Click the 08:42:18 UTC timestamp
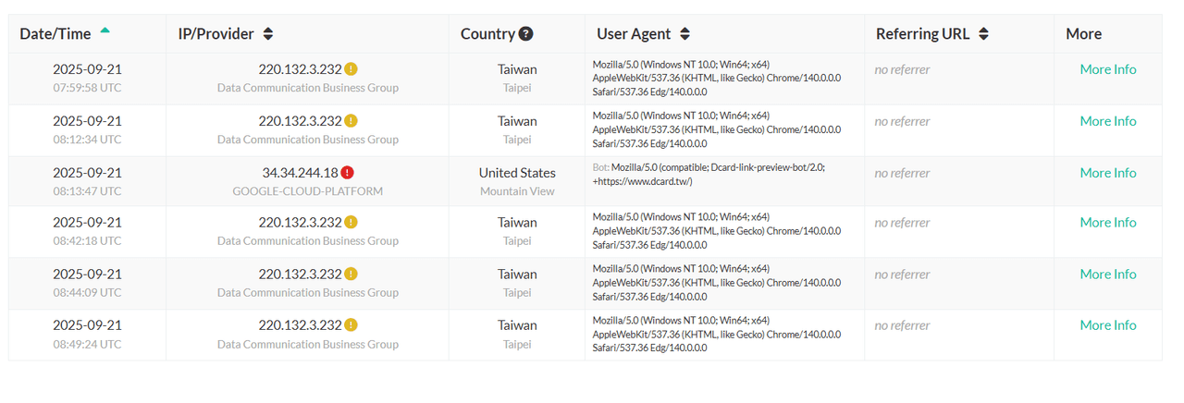 coord(87,241)
